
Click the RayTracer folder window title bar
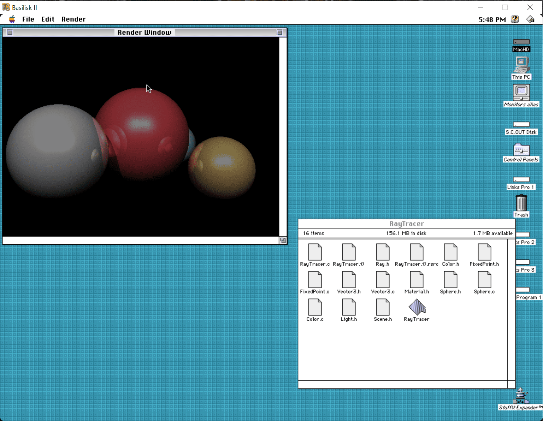(x=406, y=224)
